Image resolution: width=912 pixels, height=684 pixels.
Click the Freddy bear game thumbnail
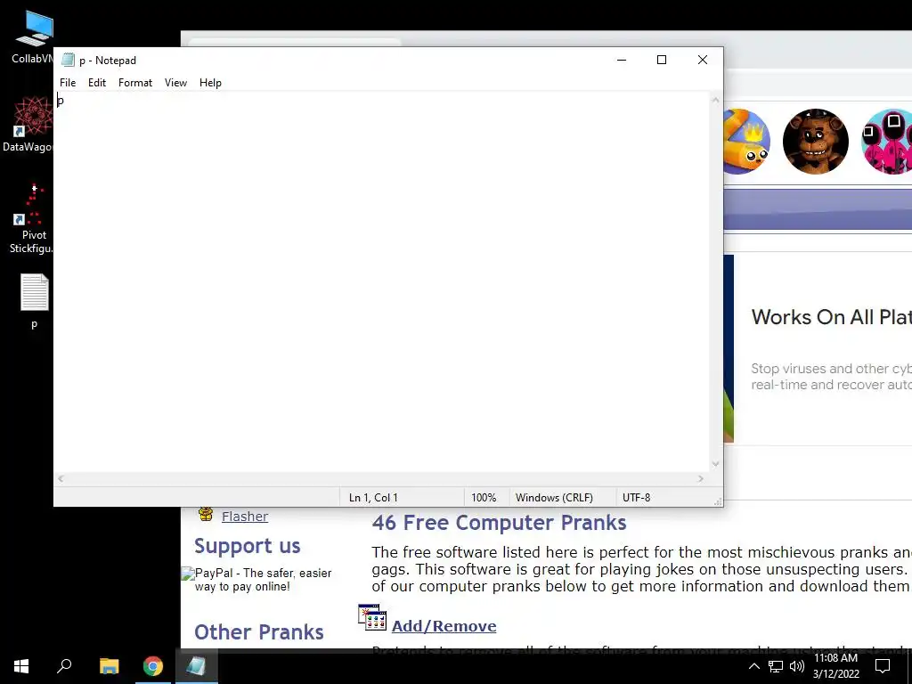(816, 142)
